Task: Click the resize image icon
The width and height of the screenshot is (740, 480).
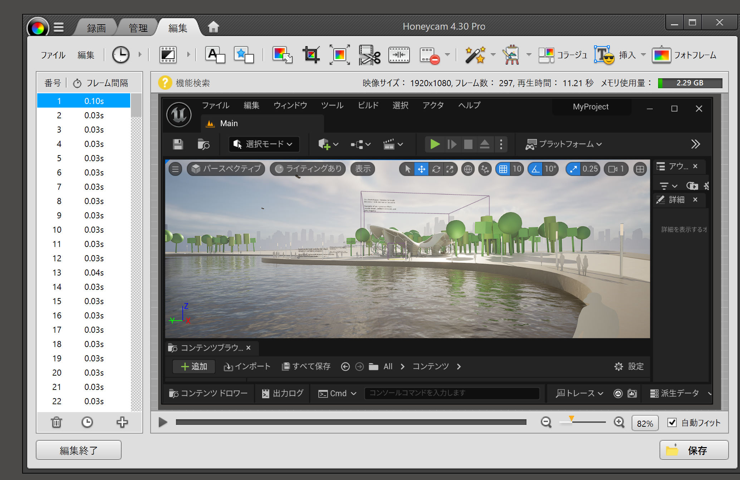Action: 282,55
